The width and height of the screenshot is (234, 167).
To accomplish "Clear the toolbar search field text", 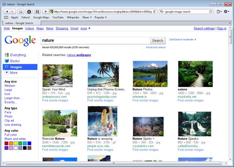I will [211, 11].
